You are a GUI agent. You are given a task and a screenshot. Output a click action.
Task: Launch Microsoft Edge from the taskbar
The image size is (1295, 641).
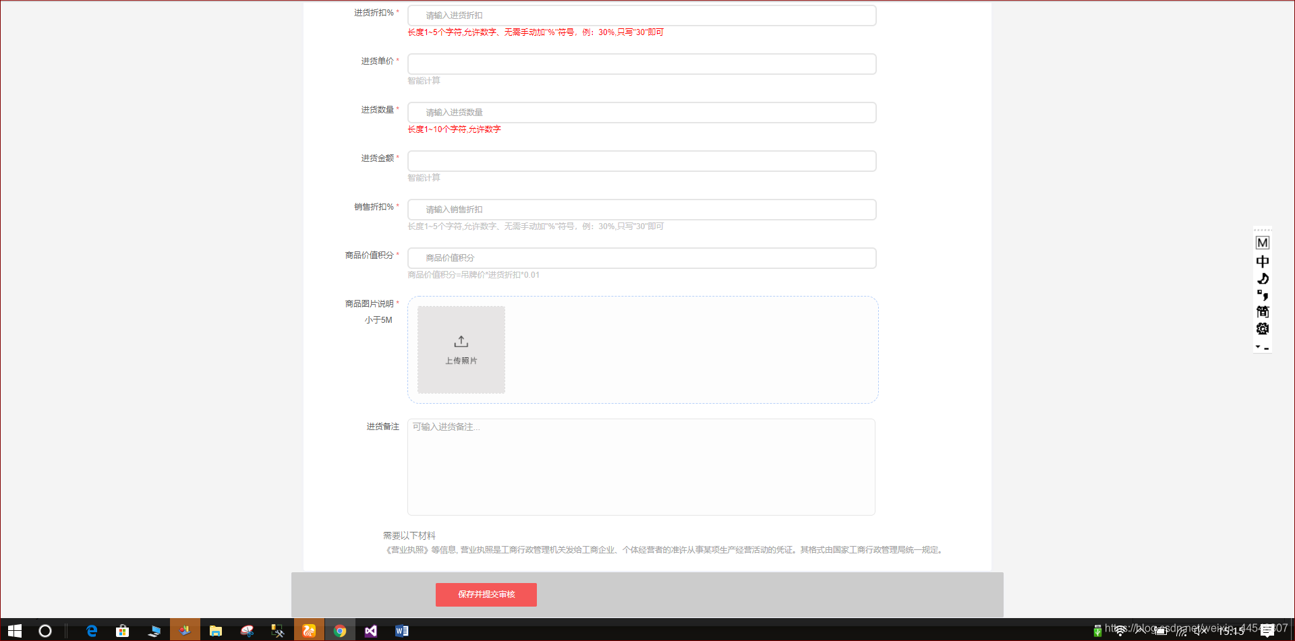click(x=92, y=630)
